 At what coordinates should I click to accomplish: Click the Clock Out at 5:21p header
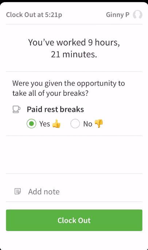[x=34, y=15]
